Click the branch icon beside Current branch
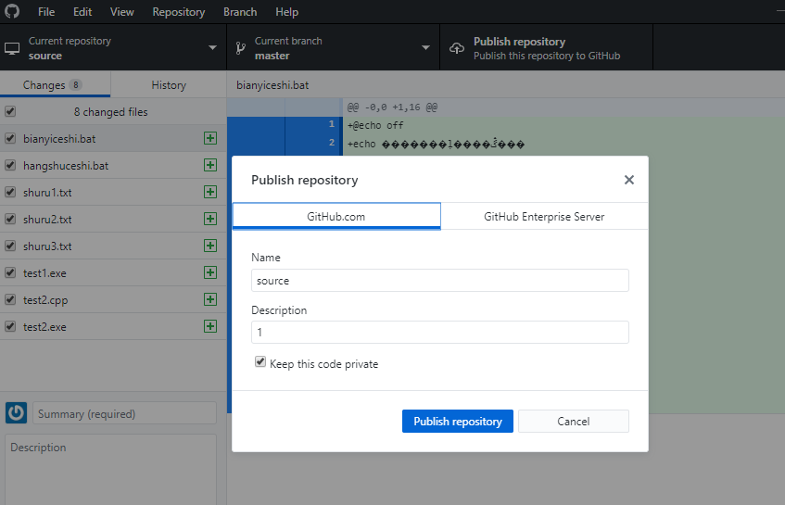 click(x=239, y=48)
